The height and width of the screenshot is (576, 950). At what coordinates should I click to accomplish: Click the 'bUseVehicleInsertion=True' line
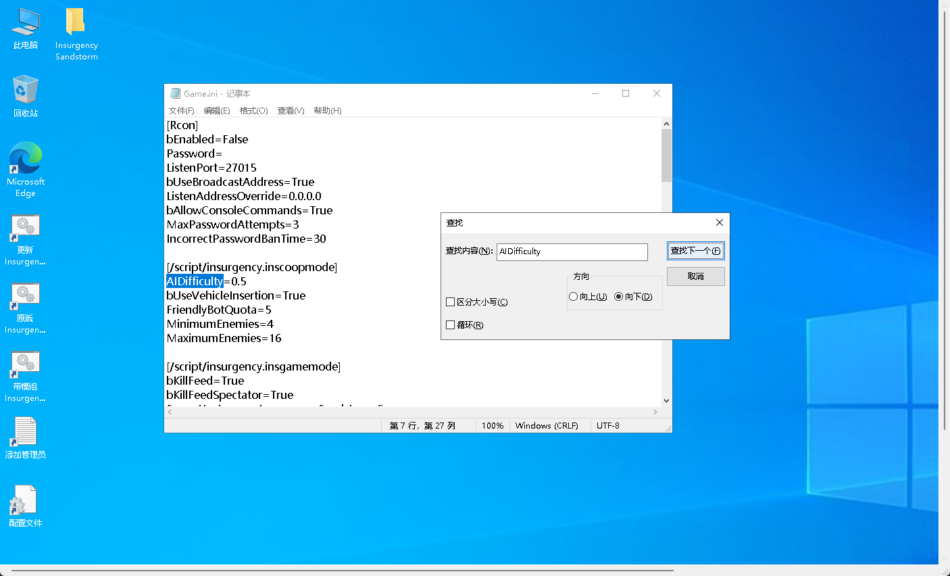click(x=236, y=295)
